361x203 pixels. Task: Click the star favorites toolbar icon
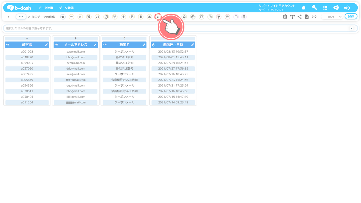pyautogui.click(x=63, y=17)
